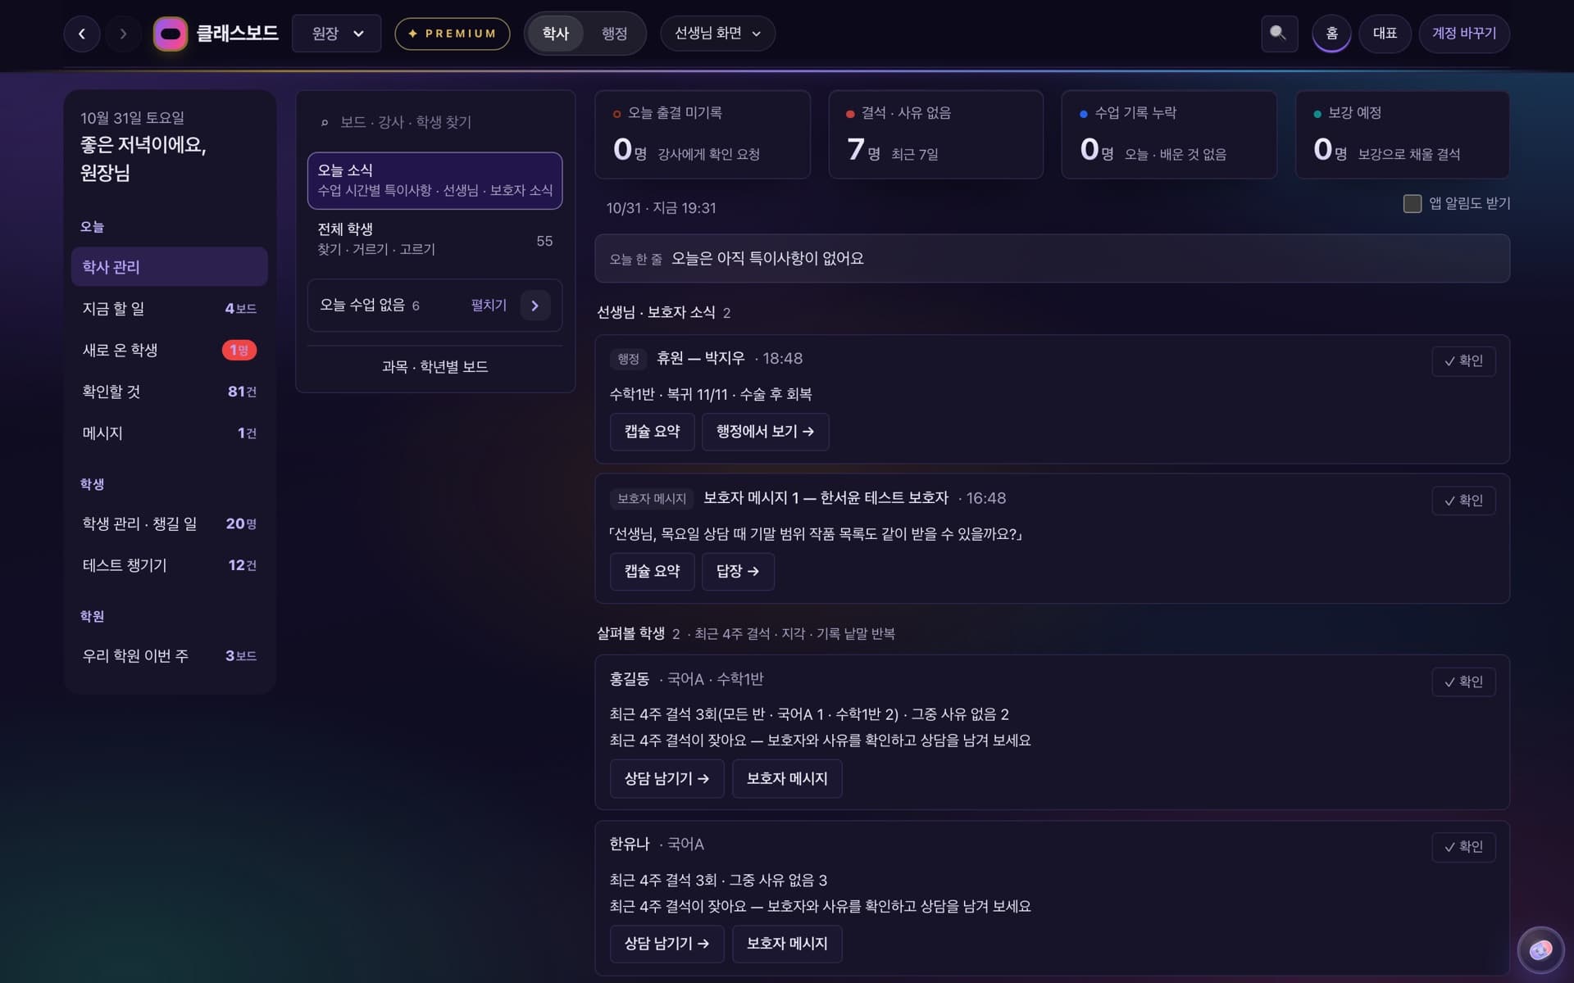The image size is (1574, 983).
Task: Click 계정 바꾸기
Action: [1464, 34]
